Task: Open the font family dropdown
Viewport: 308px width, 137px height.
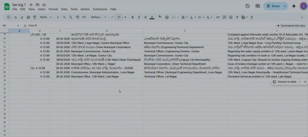Action: click(x=99, y=17)
